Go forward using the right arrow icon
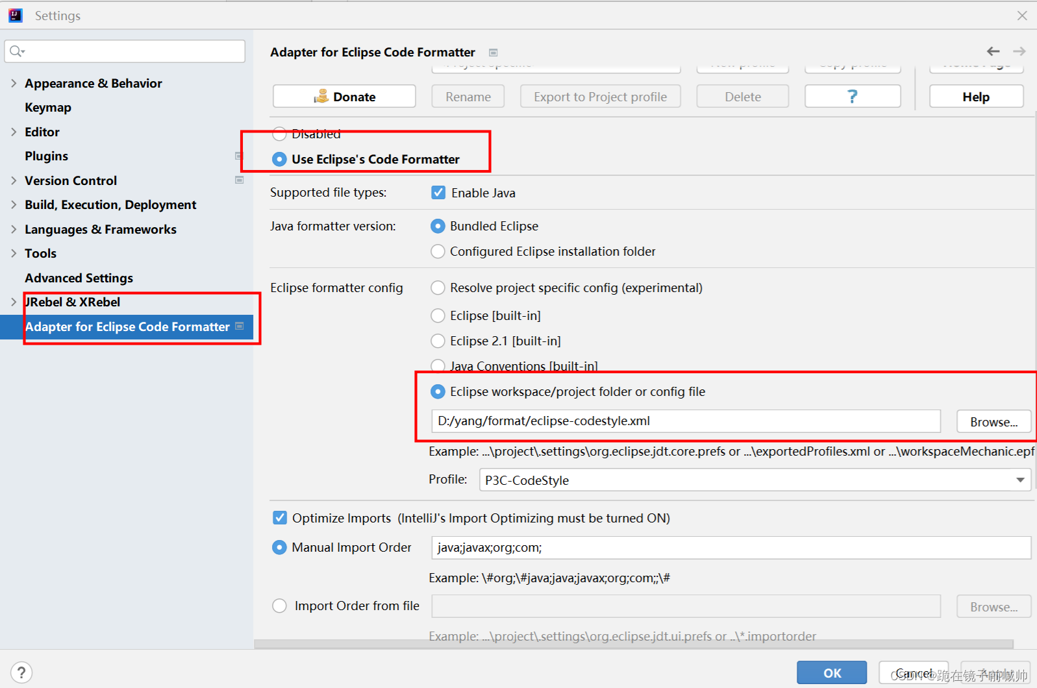The width and height of the screenshot is (1037, 688). (1019, 51)
